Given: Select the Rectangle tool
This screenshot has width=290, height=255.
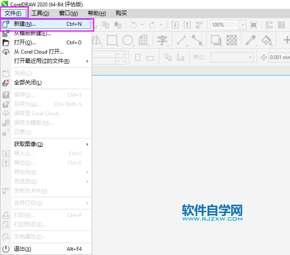Looking at the screenshot, I should point(112,40).
